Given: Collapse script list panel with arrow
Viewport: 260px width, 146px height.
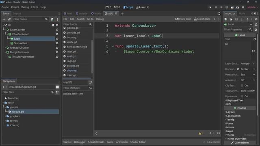Looking at the screenshot, I should pyautogui.click(x=96, y=133).
